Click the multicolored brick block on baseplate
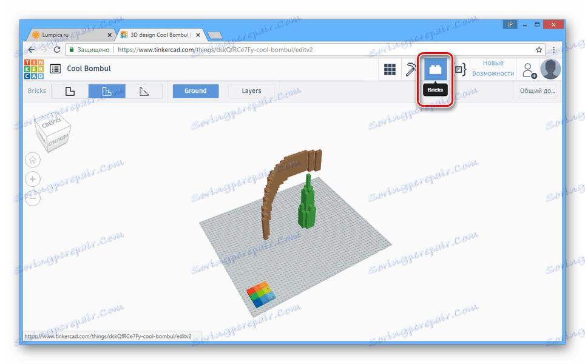Viewport: 585px width, 364px height. 261,294
